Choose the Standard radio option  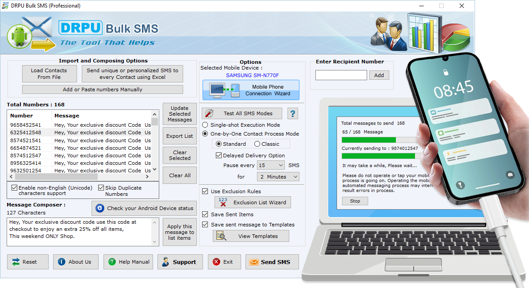point(218,144)
